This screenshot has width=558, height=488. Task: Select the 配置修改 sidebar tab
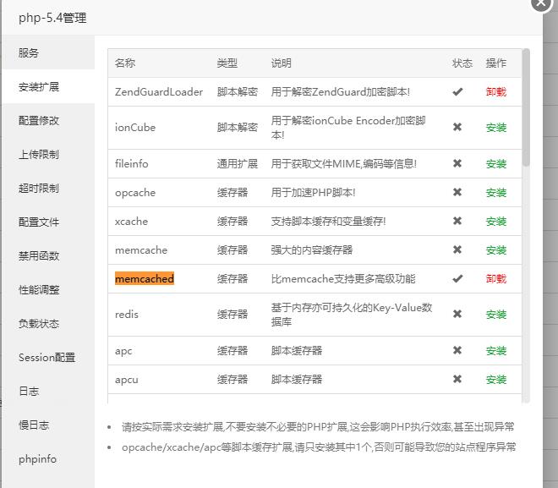coord(40,121)
